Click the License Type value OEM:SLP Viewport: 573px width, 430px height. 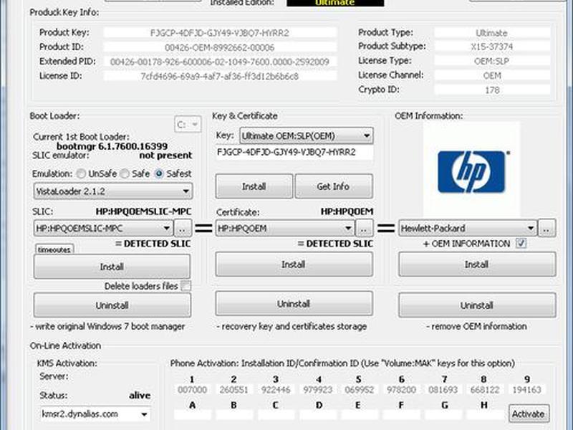(492, 61)
